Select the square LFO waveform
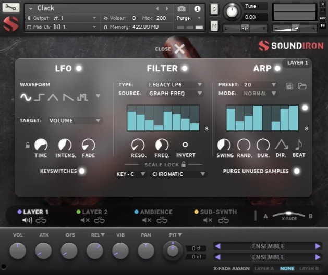 tap(40, 97)
